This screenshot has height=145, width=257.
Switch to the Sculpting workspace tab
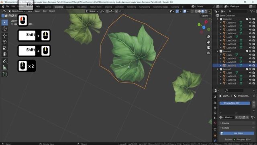(70, 7)
